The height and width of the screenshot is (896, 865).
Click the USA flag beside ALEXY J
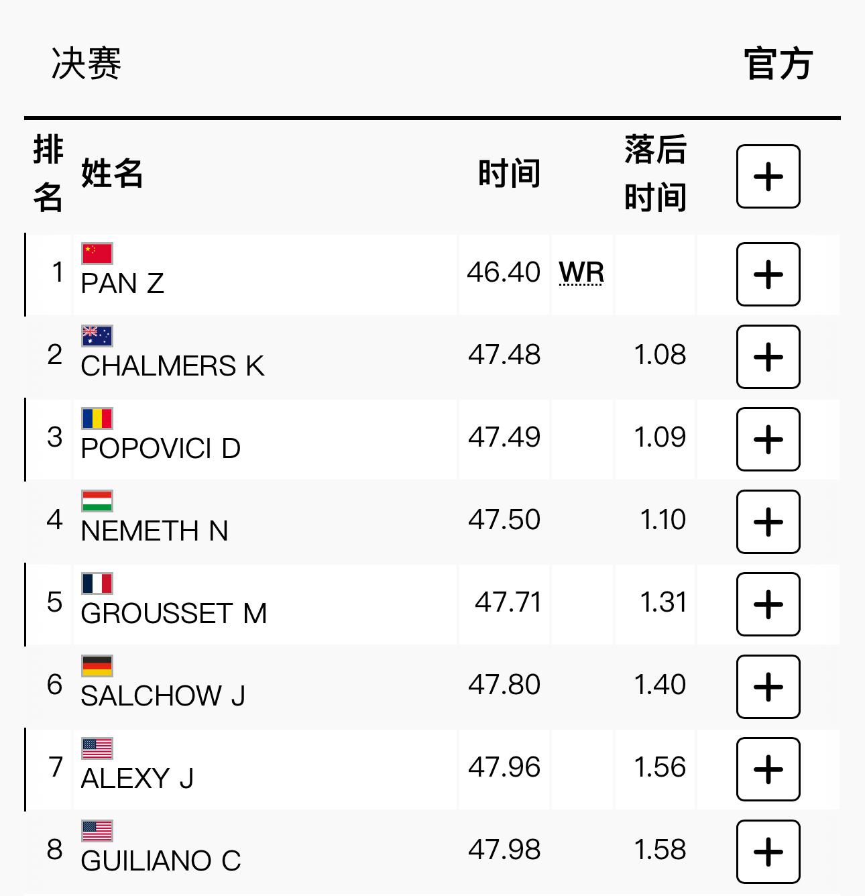click(97, 748)
